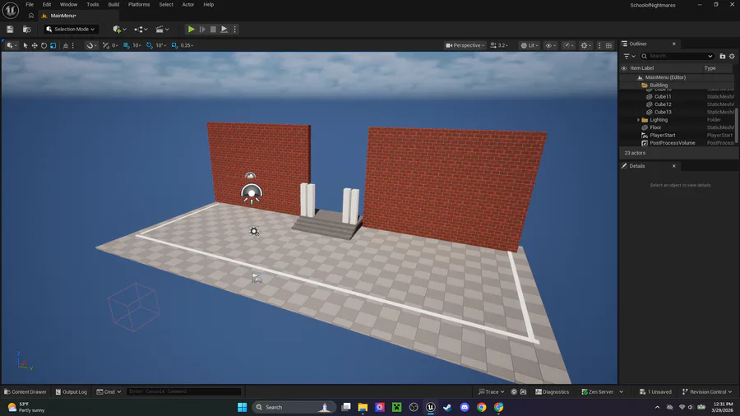Open the camera speed 3.2 dropdown

[x=500, y=45]
